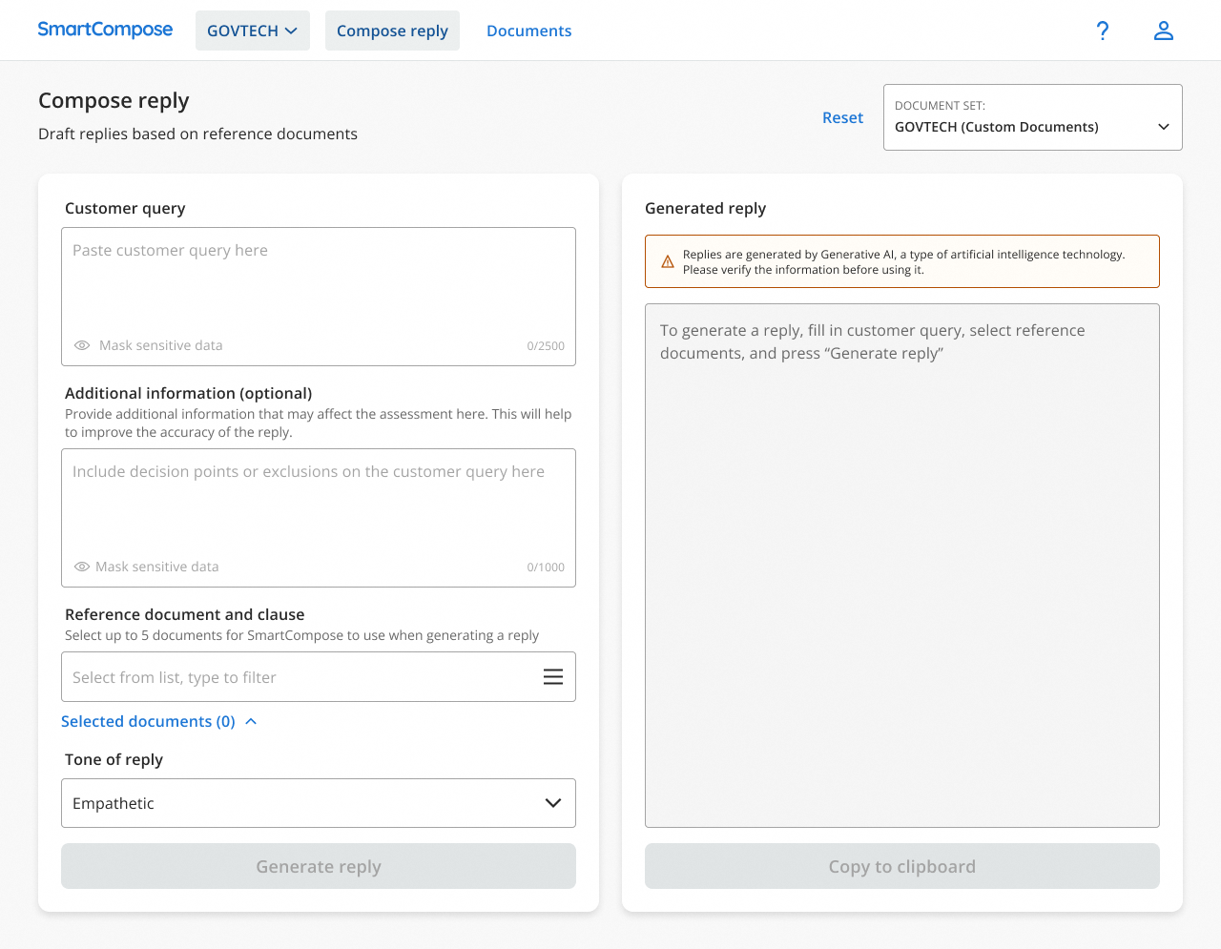The image size is (1221, 949).
Task: Click the 0/1000 character counter
Action: tap(546, 567)
